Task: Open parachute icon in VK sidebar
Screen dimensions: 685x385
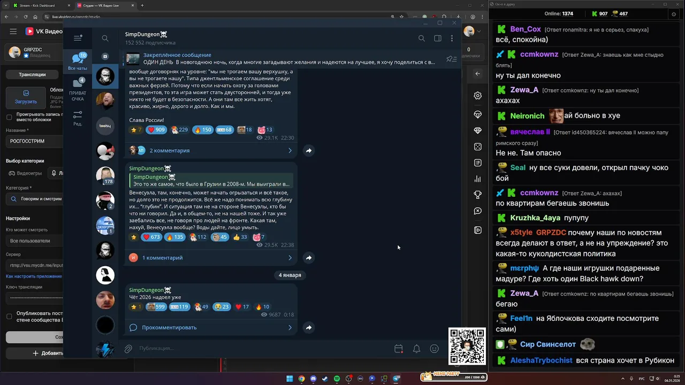Action: coord(478,114)
